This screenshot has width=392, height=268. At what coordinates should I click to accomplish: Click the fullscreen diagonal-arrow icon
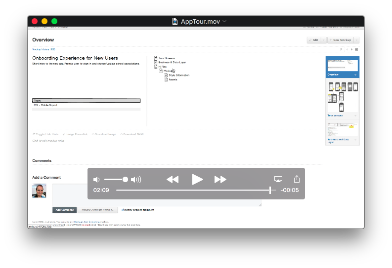[341, 49]
